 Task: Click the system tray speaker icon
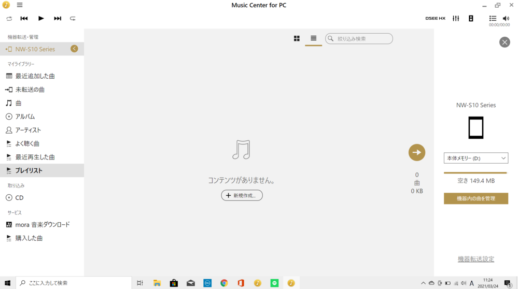tap(464, 283)
